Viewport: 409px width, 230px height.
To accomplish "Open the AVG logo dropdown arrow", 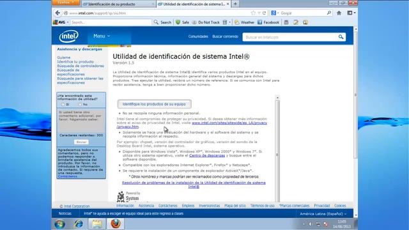I will (x=68, y=22).
